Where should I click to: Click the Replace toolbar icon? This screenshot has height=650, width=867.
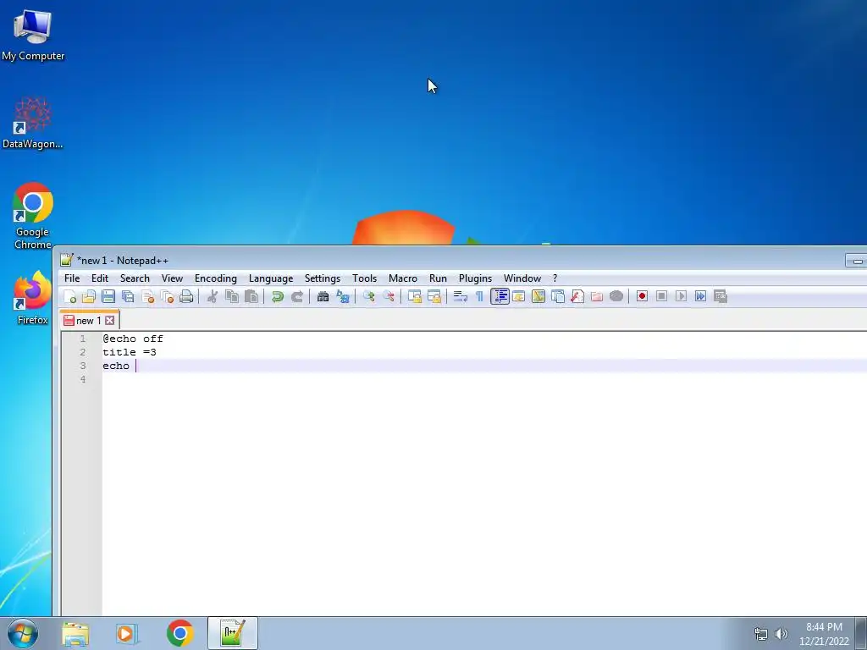(x=343, y=297)
